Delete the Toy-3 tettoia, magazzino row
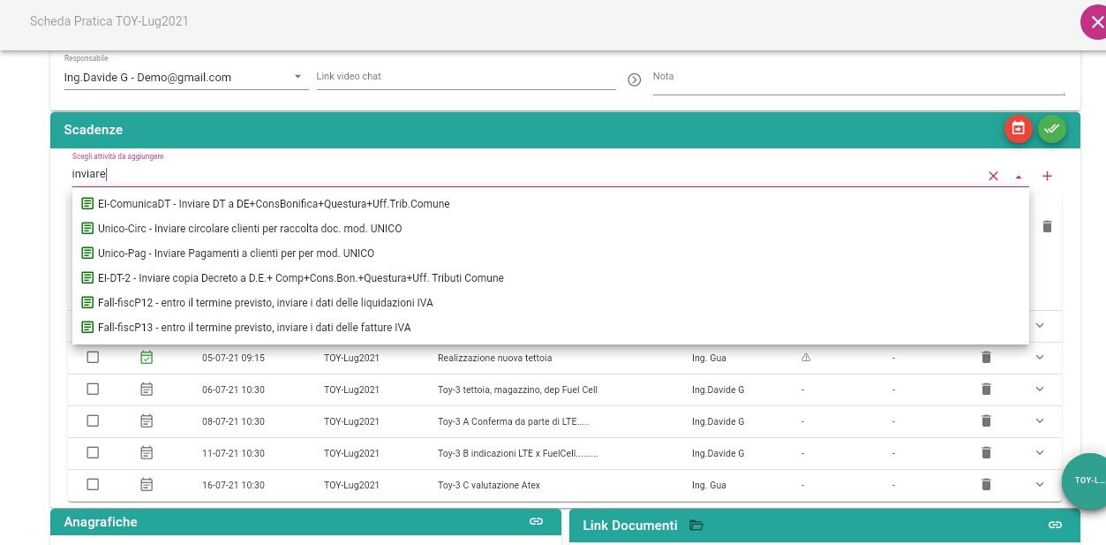The image size is (1106, 545). coord(987,389)
